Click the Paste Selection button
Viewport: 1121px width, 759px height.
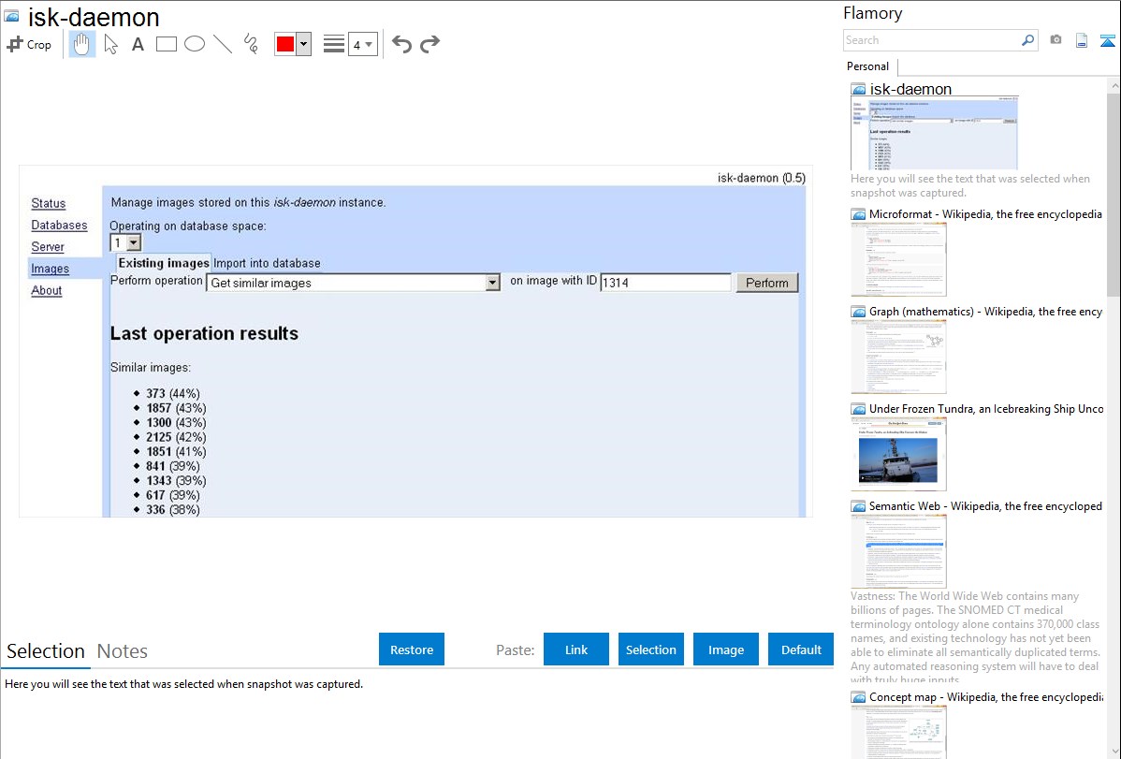[650, 650]
